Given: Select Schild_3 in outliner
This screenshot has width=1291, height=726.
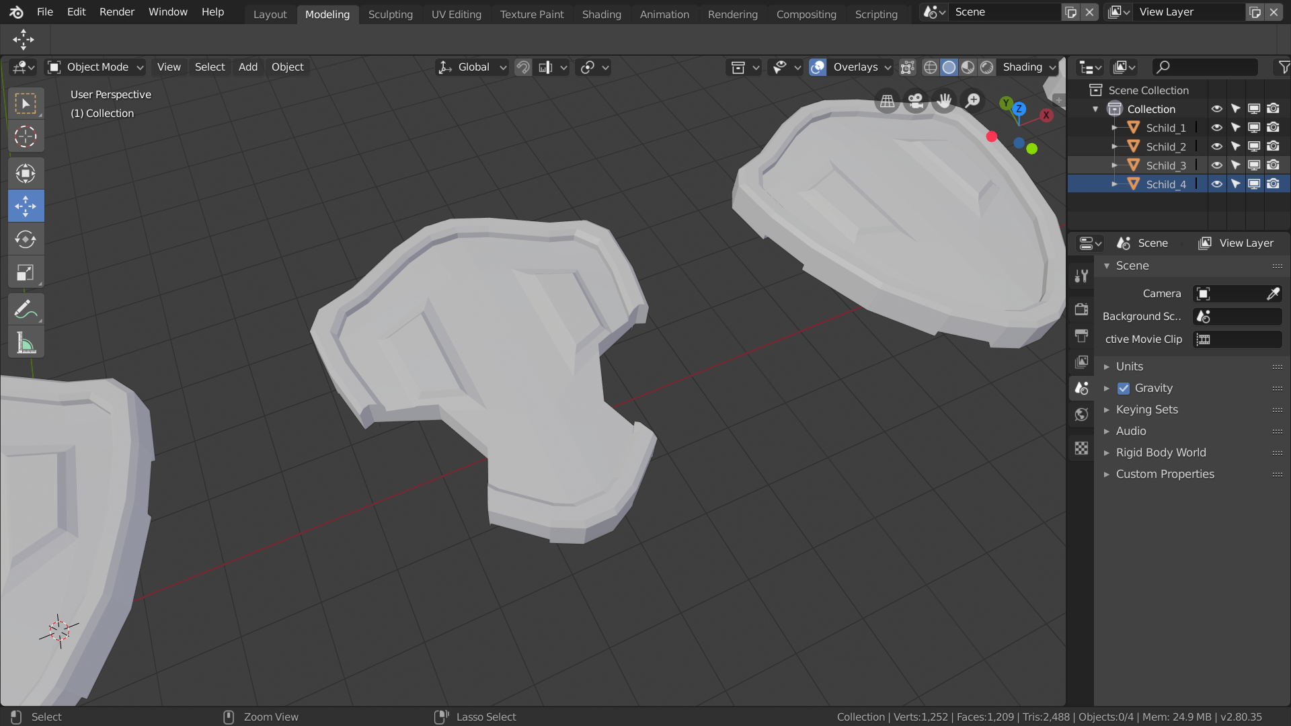Looking at the screenshot, I should 1166,165.
